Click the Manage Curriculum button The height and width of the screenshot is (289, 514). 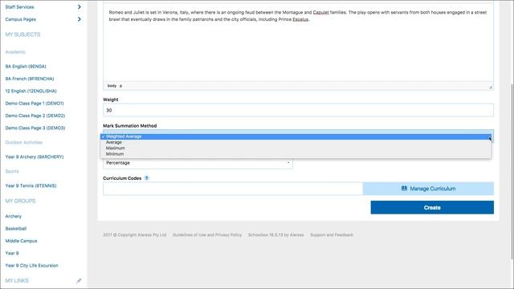pyautogui.click(x=428, y=189)
